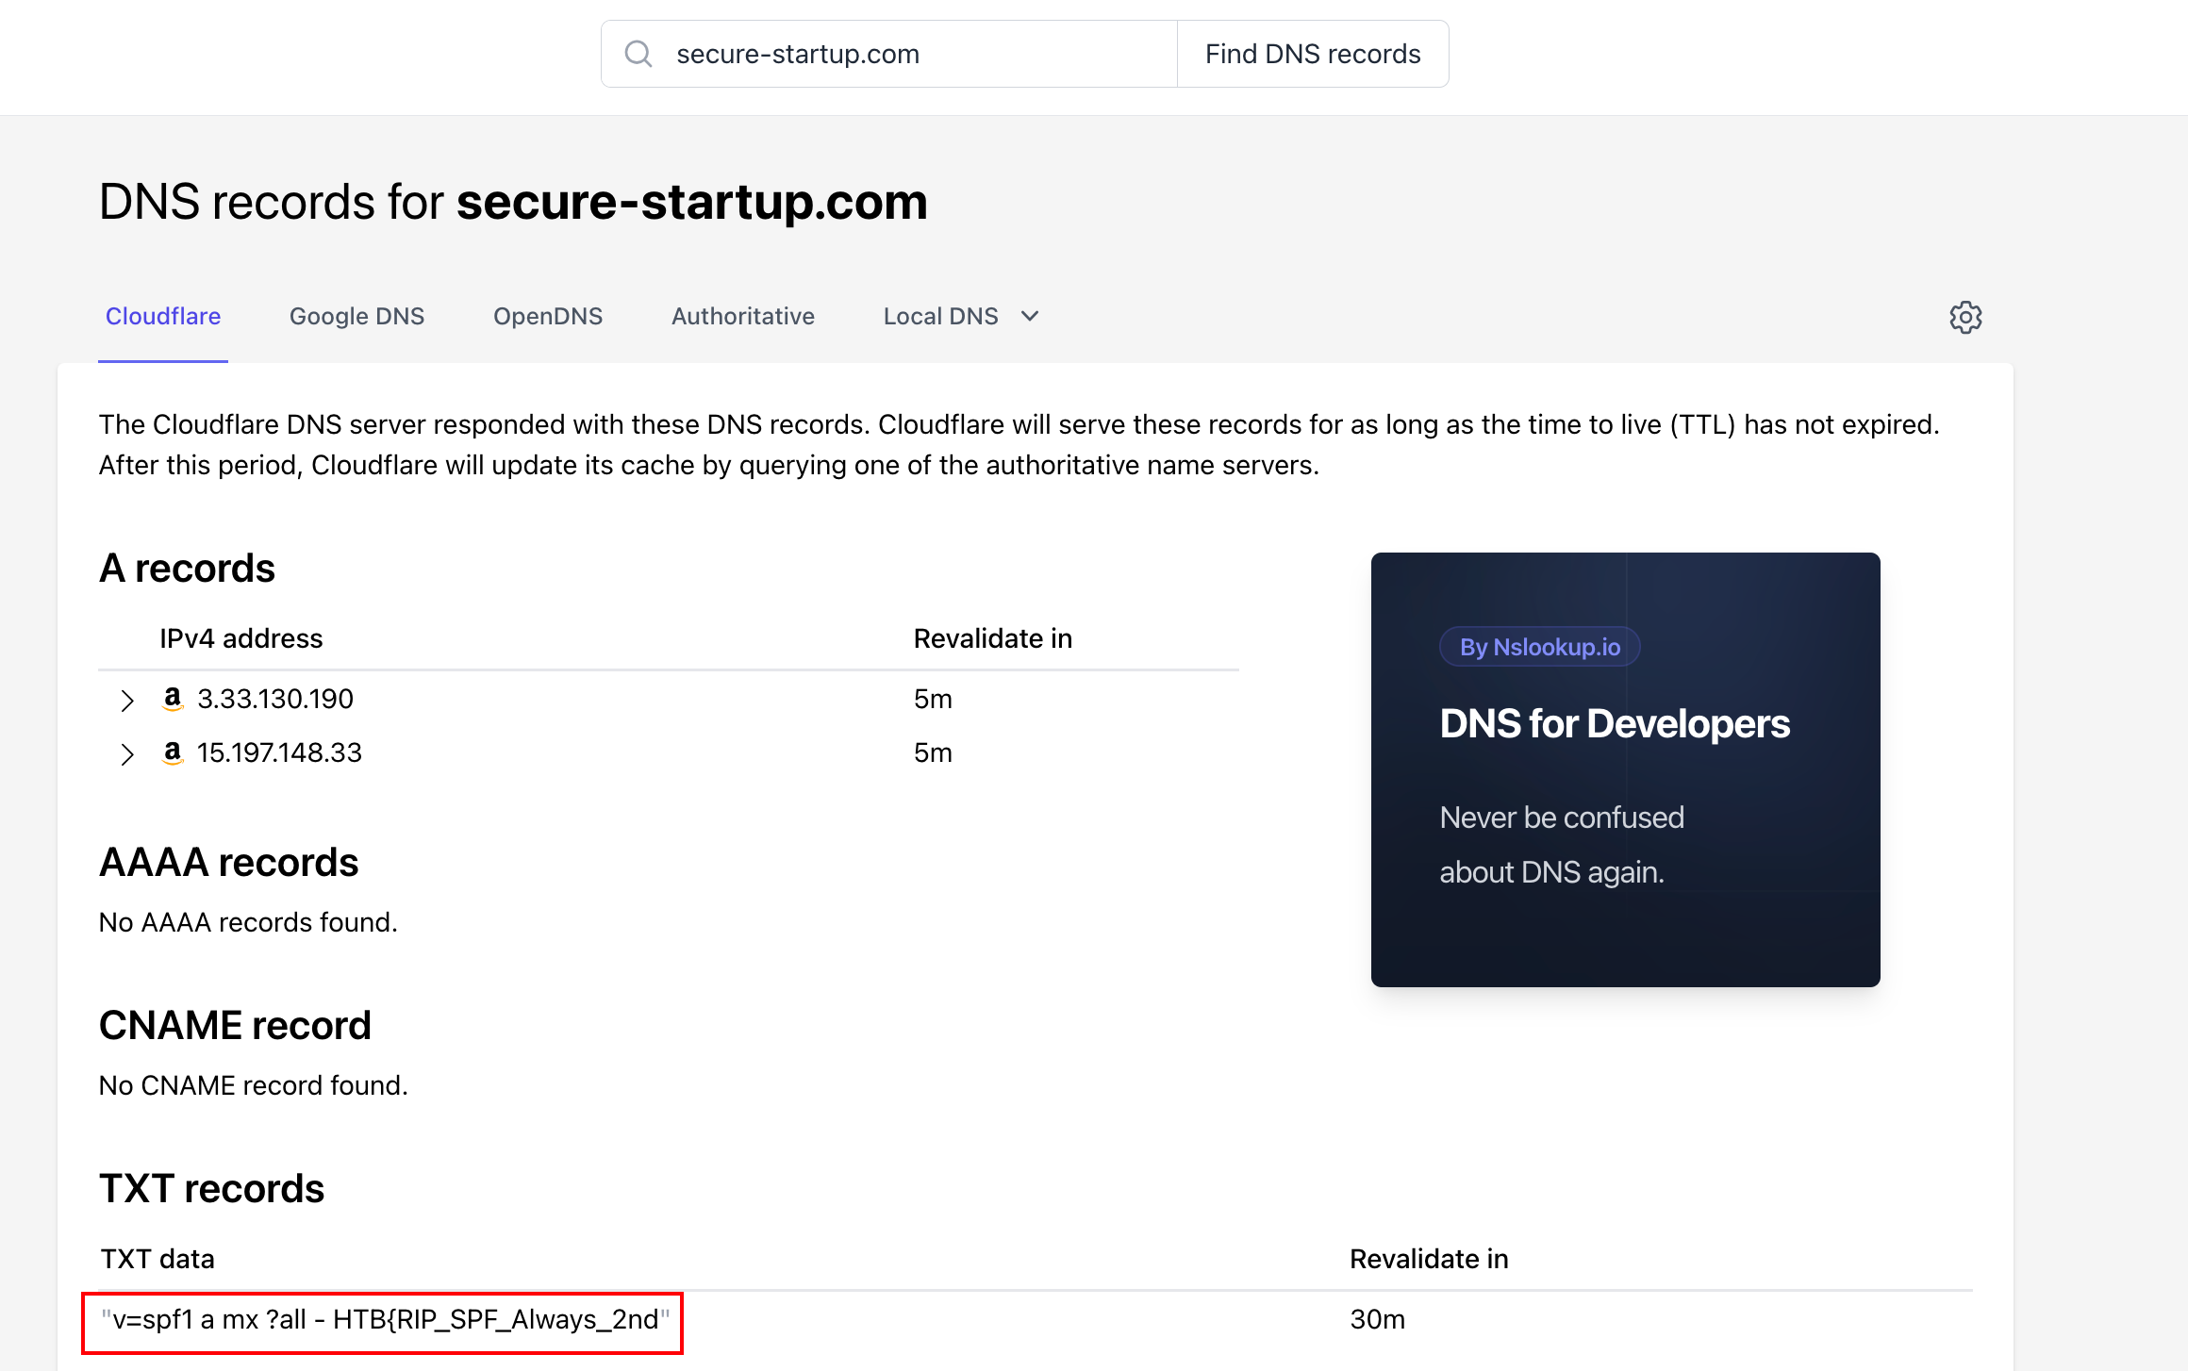The width and height of the screenshot is (2188, 1371).
Task: Click the By Nslookup.io badge
Action: (x=1540, y=647)
